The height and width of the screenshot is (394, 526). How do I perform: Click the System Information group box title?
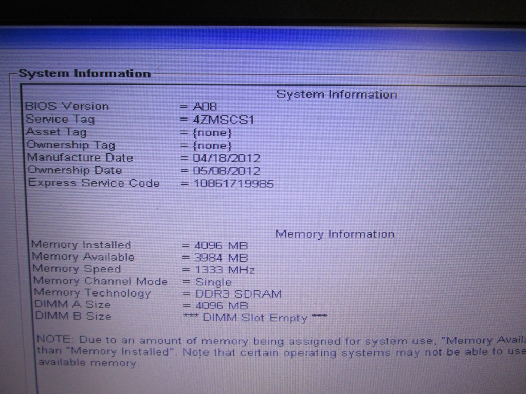click(85, 74)
